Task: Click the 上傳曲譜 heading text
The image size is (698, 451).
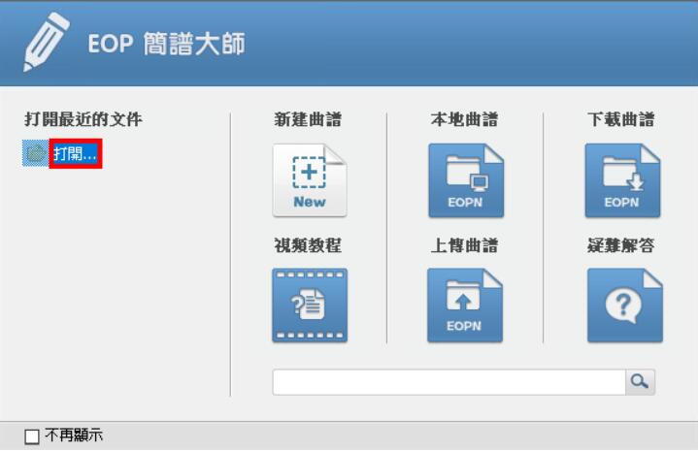Action: click(464, 245)
